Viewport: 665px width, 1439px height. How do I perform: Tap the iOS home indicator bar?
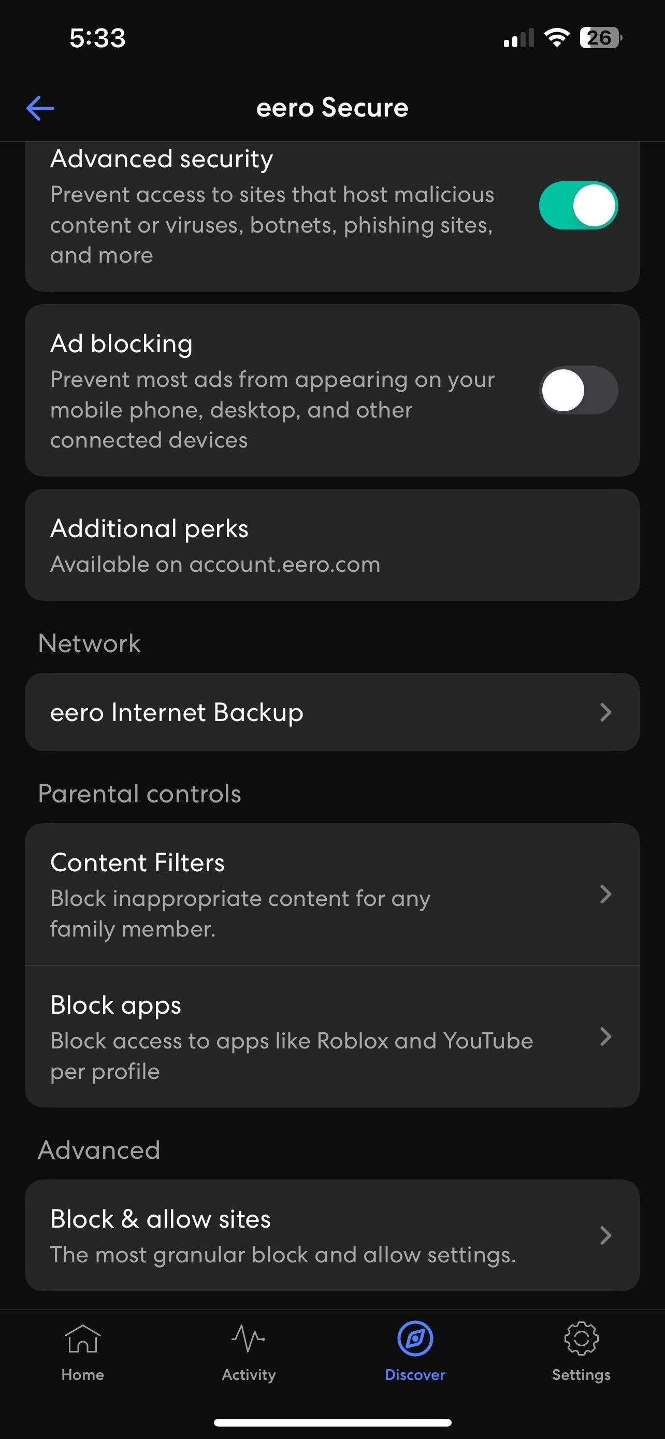[x=332, y=1422]
